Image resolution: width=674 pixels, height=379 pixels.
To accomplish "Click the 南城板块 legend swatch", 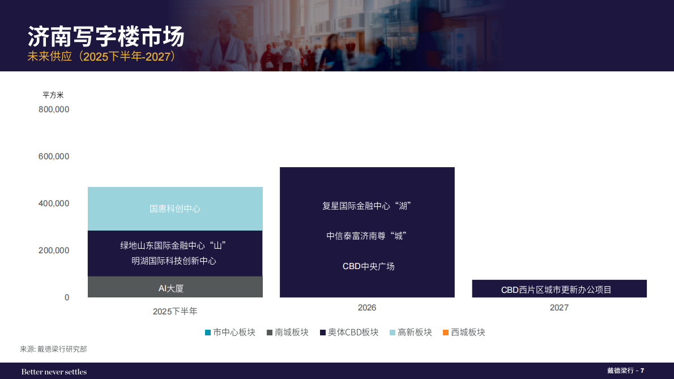I will pos(270,333).
